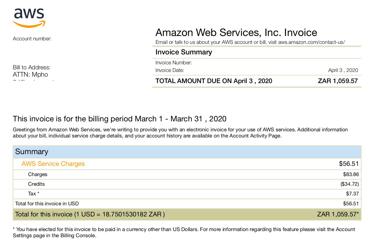Click the currency footnote about Billing Console
Image resolution: width=371 pixels, height=241 pixels.
(x=184, y=232)
